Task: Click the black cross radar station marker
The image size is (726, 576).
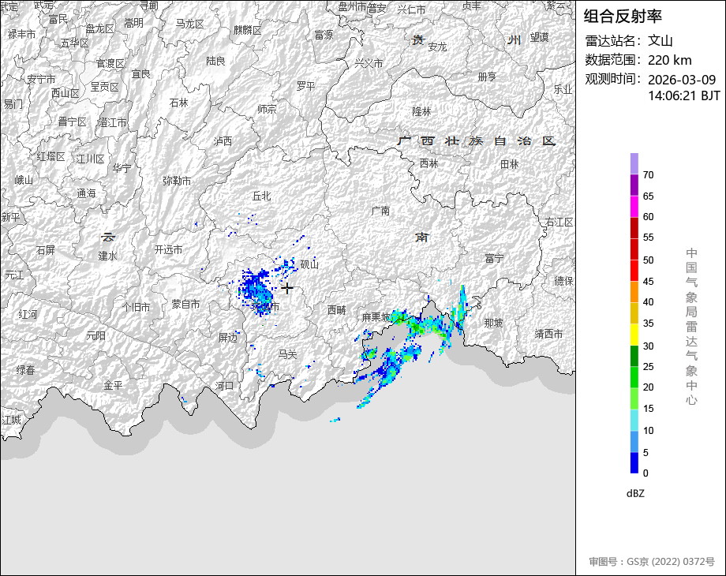Action: [x=288, y=289]
